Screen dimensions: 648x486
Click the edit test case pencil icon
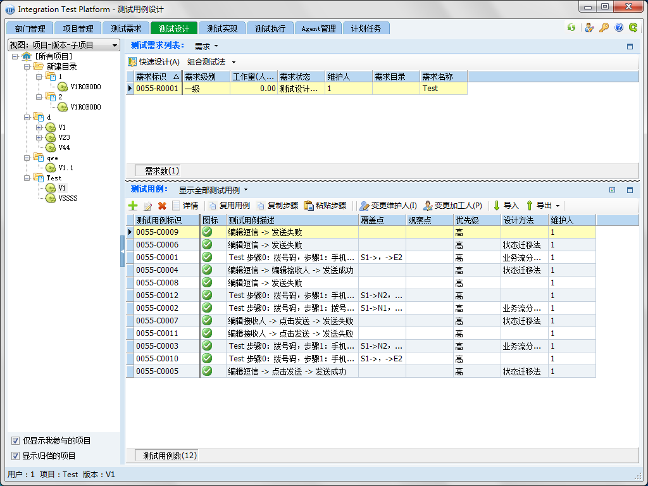147,206
